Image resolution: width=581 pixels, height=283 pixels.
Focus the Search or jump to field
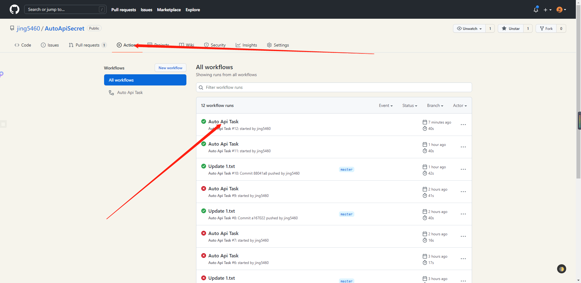[65, 9]
